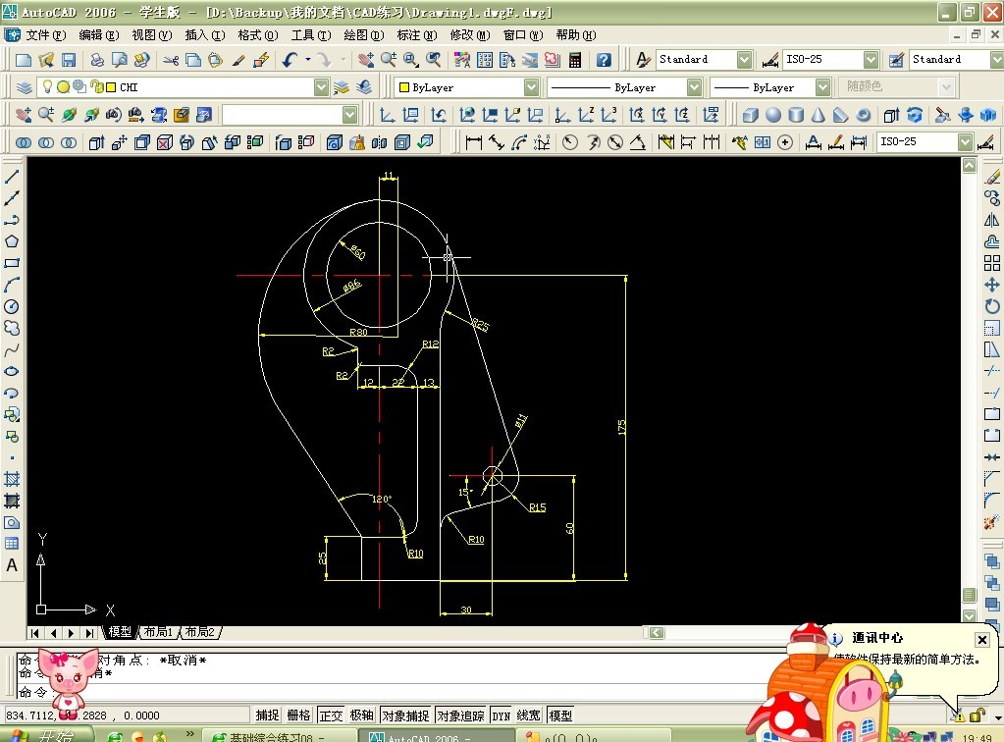The image size is (1004, 742).
Task: Toggle 正交 ortho mode
Action: [331, 715]
